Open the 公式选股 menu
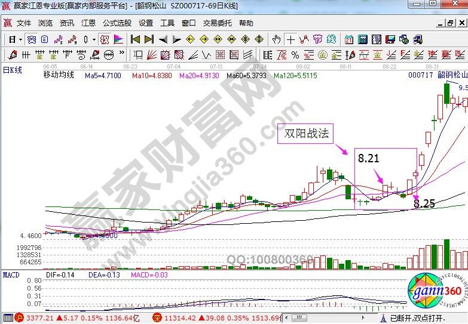 pyautogui.click(x=117, y=23)
